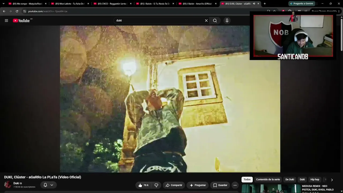
Task: Open a new browser tab
Action: click(x=265, y=3)
